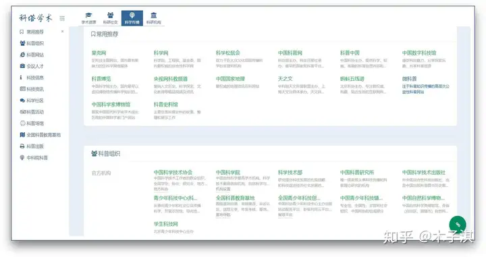The image size is (486, 257).
Task: Visit the 学生科技网 link
Action: (x=166, y=224)
